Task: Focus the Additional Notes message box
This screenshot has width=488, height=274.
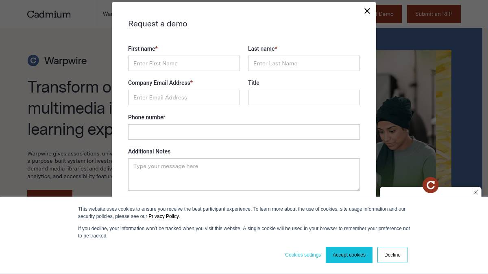Action: coord(244,175)
